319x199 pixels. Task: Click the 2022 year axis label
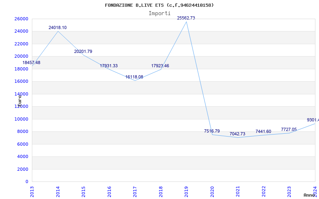click(264, 191)
